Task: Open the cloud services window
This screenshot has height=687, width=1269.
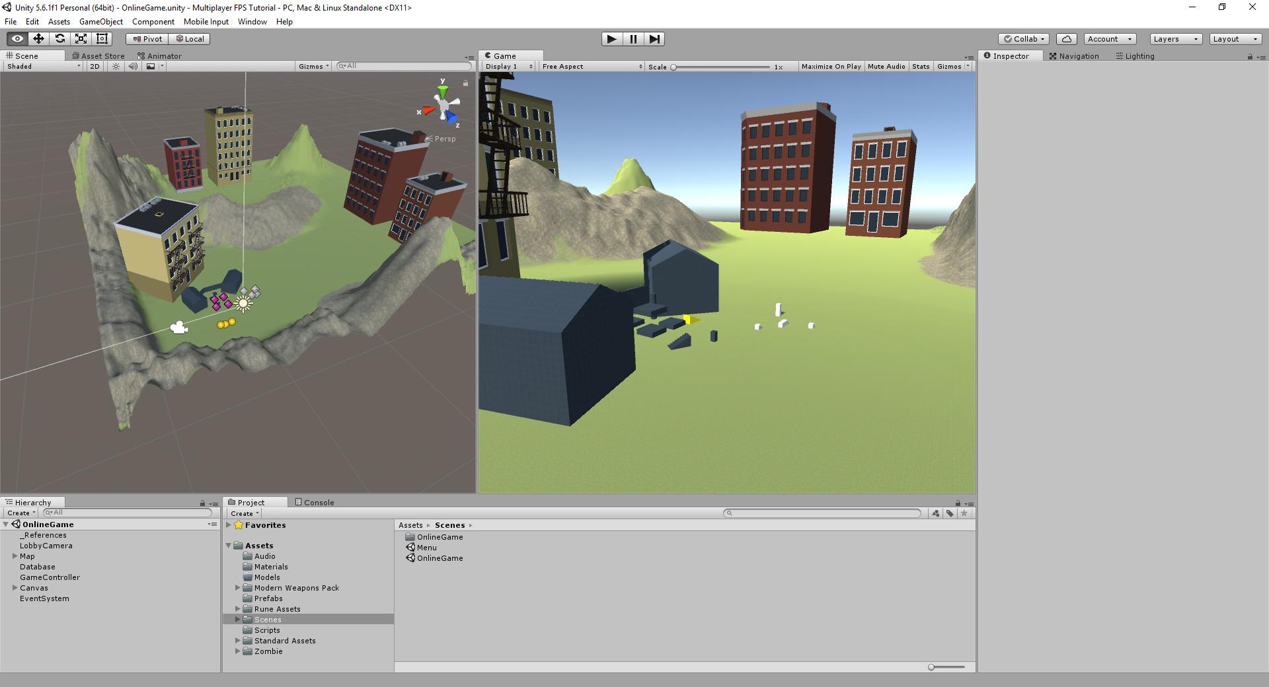Action: (1067, 39)
